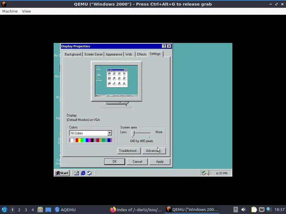Image resolution: width=286 pixels, height=214 pixels.
Task: Open the Windows 2000 Start menu
Action: pos(62,173)
